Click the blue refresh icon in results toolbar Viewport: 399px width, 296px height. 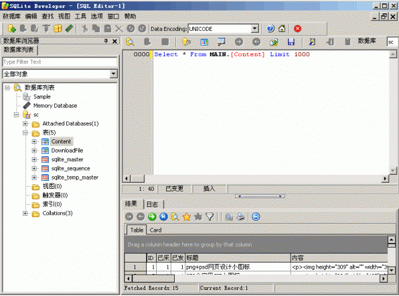(x=256, y=216)
